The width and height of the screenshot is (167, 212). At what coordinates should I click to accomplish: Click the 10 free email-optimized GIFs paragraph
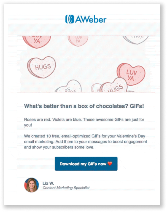(x=85, y=142)
